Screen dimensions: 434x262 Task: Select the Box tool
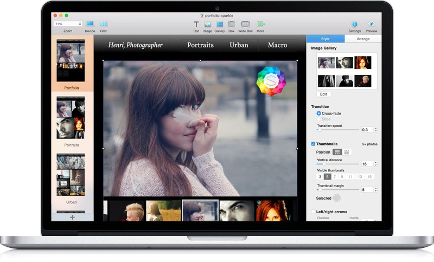point(232,24)
